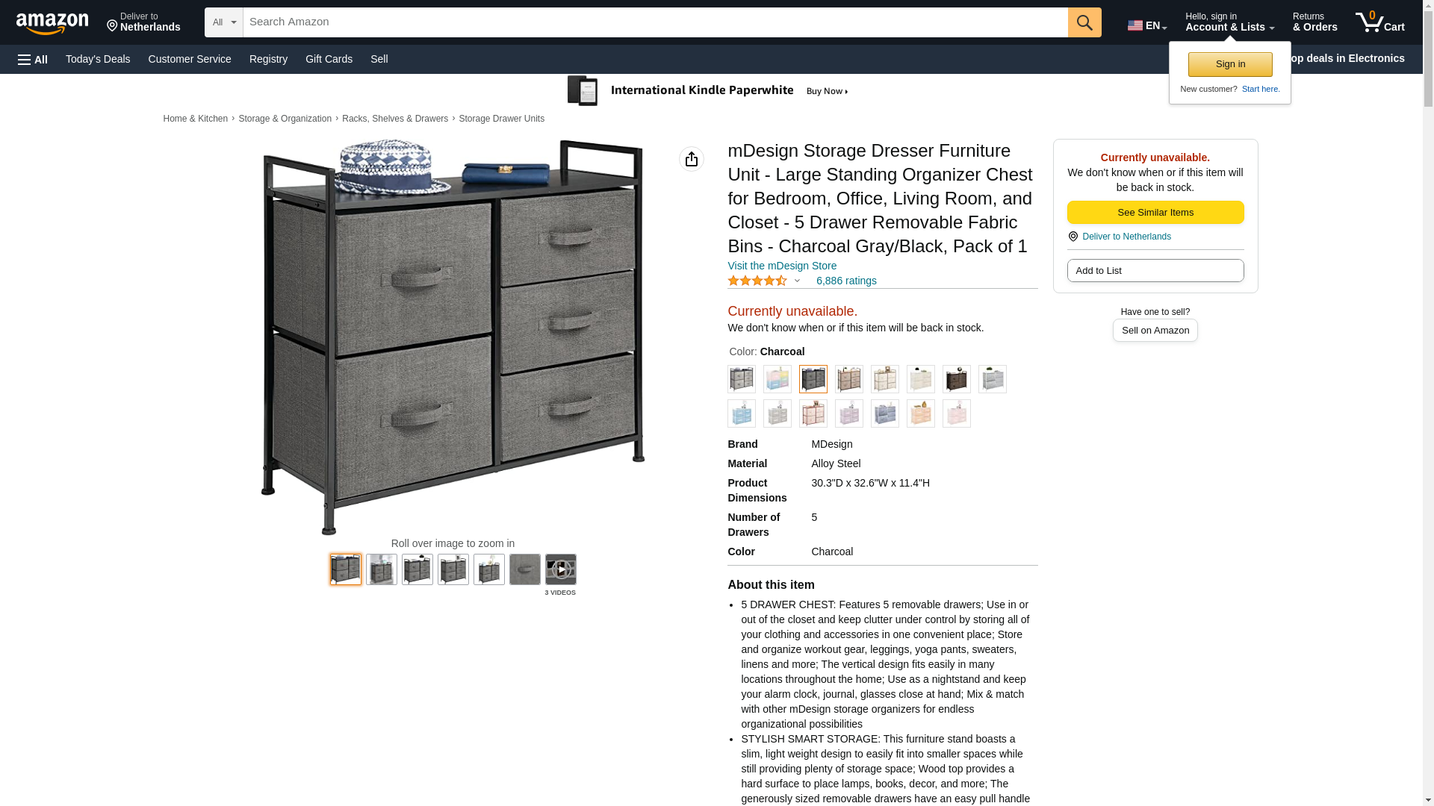Choose the pink color swatch option
Viewport: 1434px width, 806px height.
[x=957, y=413]
